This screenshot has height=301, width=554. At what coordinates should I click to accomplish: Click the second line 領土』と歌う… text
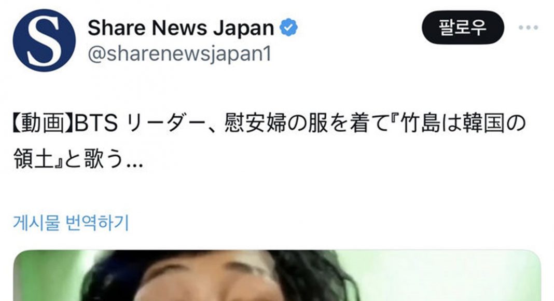coord(78,159)
